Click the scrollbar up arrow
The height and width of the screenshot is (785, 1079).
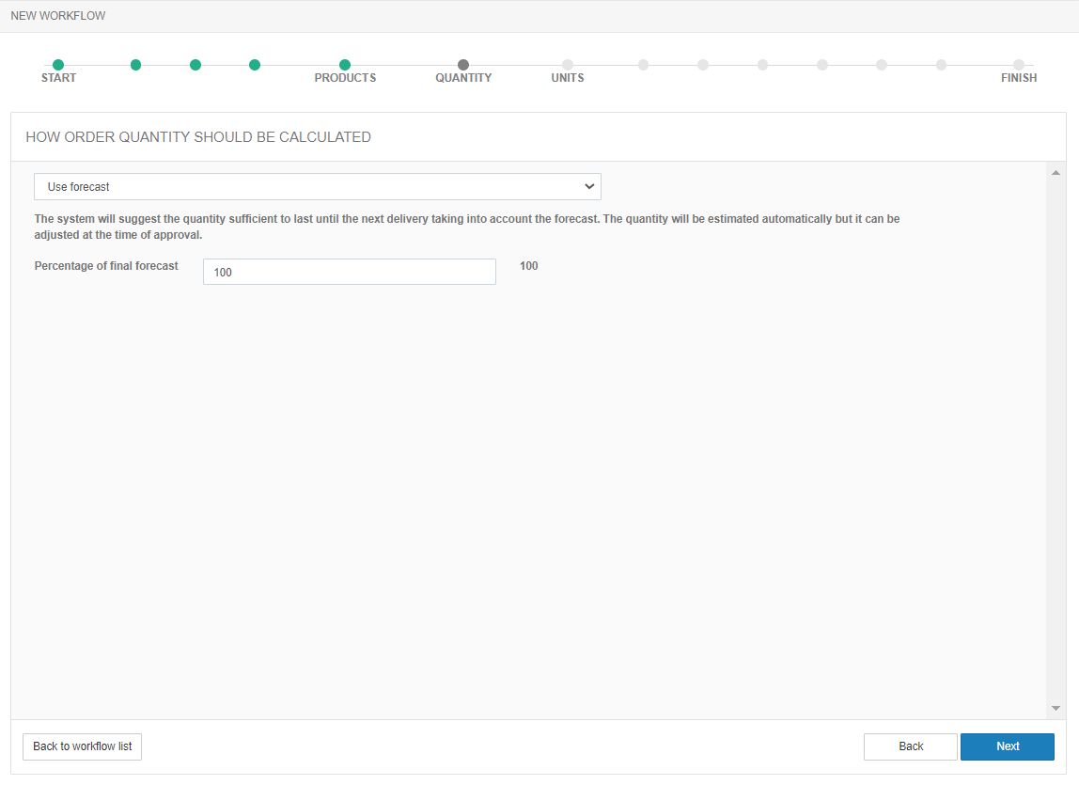(x=1055, y=173)
